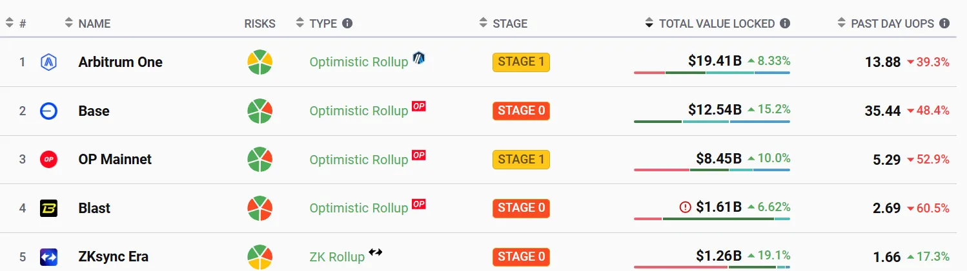Click the STAGE 1 badge for Arbitrum One
Screen dimensions: 967x271
click(521, 62)
